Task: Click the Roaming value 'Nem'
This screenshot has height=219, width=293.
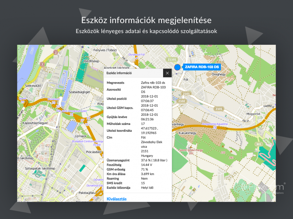Action: tap(144, 178)
